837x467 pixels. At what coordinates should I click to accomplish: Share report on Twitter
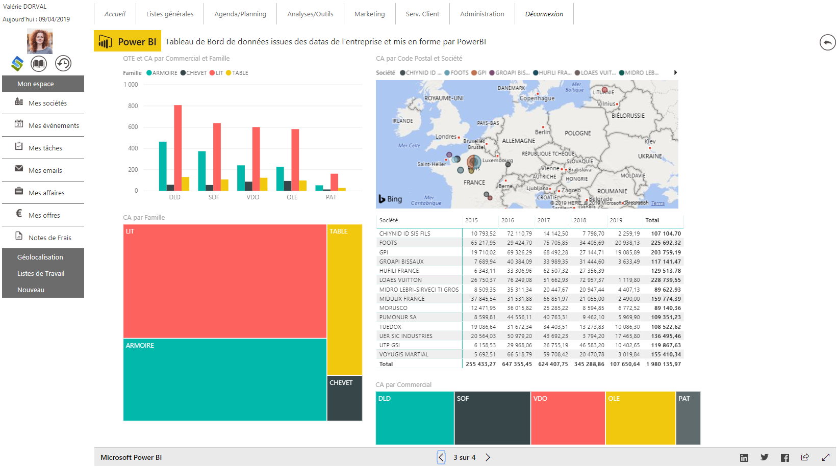(x=764, y=457)
